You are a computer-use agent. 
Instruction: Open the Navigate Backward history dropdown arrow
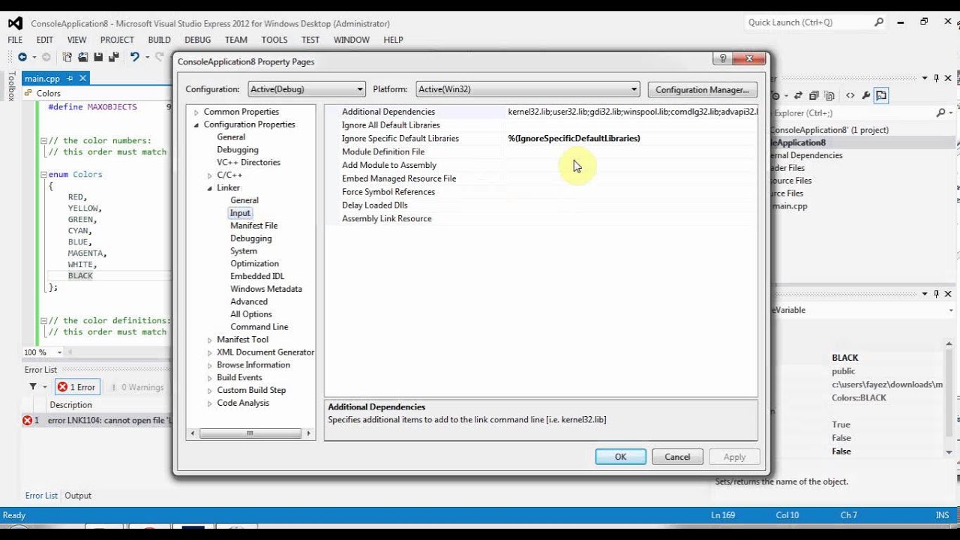[33, 57]
